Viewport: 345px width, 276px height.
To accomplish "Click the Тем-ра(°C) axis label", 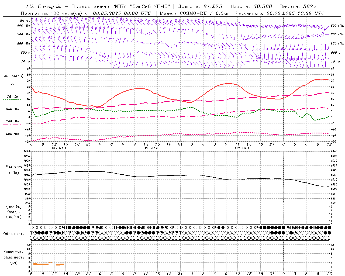I will tap(13, 76).
